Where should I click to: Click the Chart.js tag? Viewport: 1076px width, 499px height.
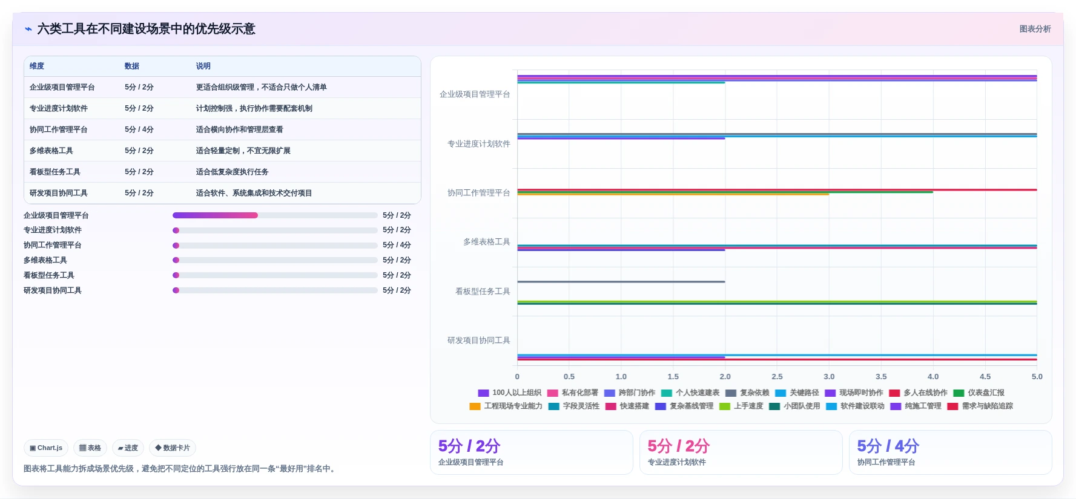(46, 448)
